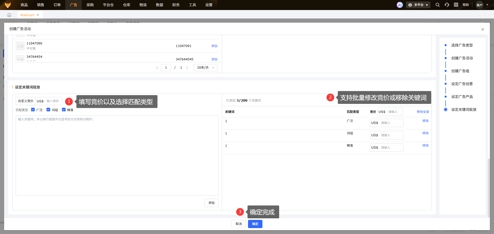Remove the 精准 keyword row
Viewport: 494px width, 234px height.
426,146
